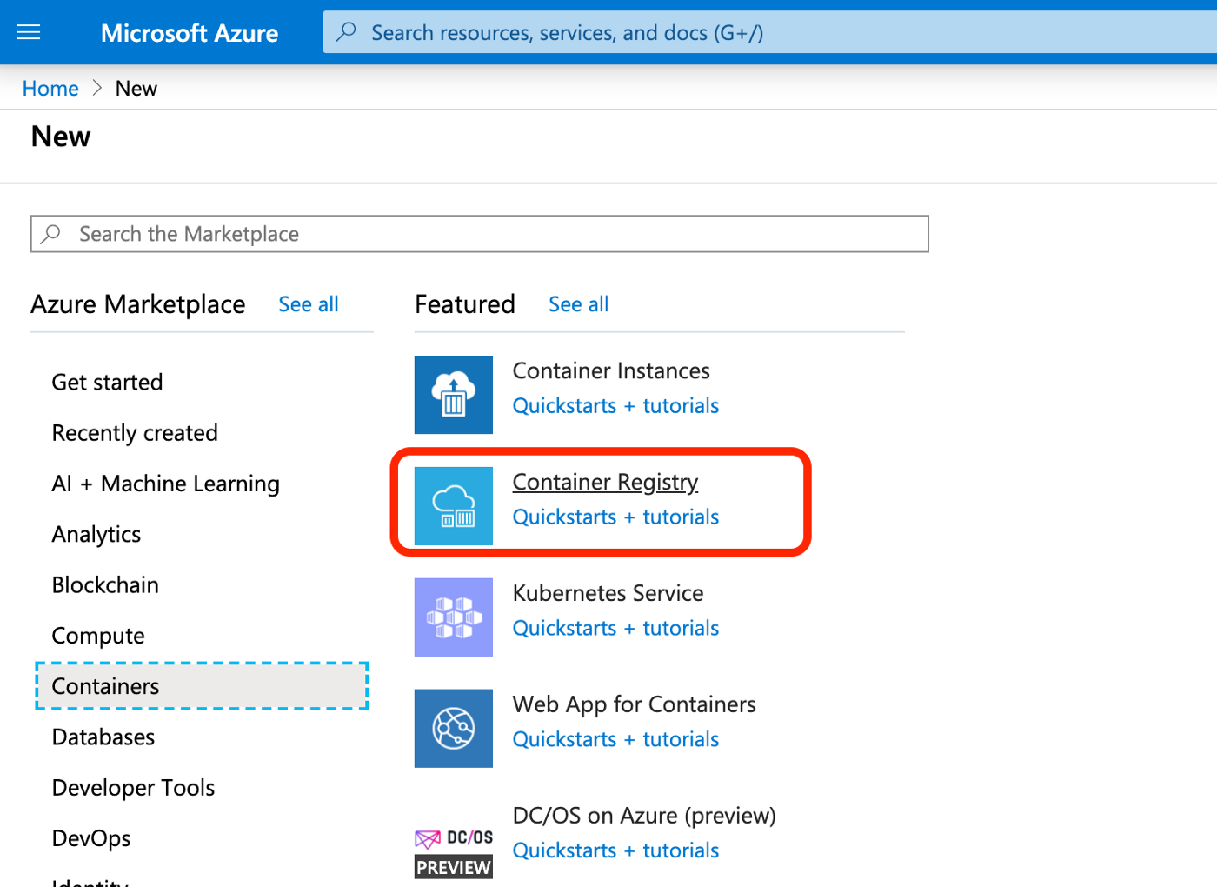Select Get started category
Screen dimensions: 1217x887
107,383
